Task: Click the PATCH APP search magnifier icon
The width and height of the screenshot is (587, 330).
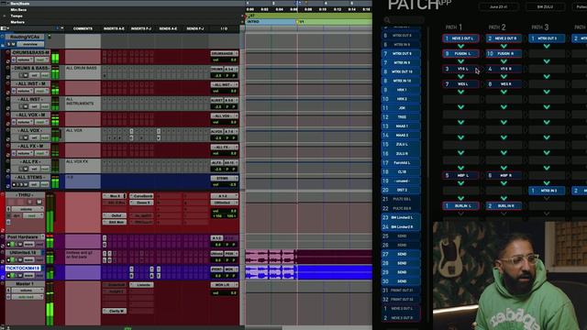Action: [387, 20]
